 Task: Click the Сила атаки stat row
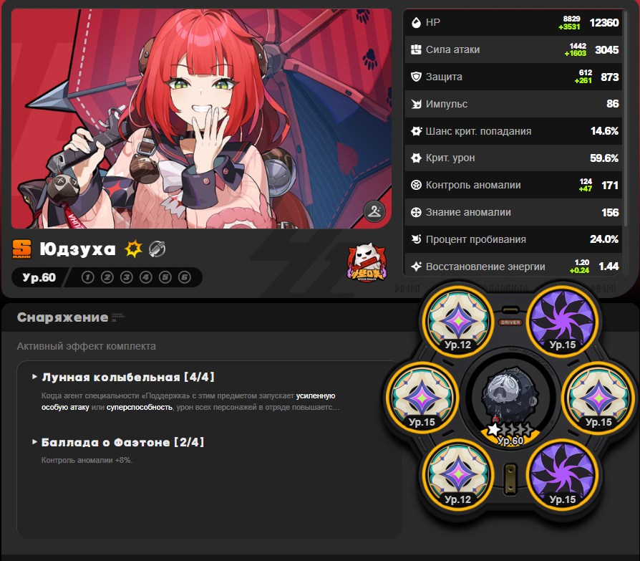[x=513, y=49]
